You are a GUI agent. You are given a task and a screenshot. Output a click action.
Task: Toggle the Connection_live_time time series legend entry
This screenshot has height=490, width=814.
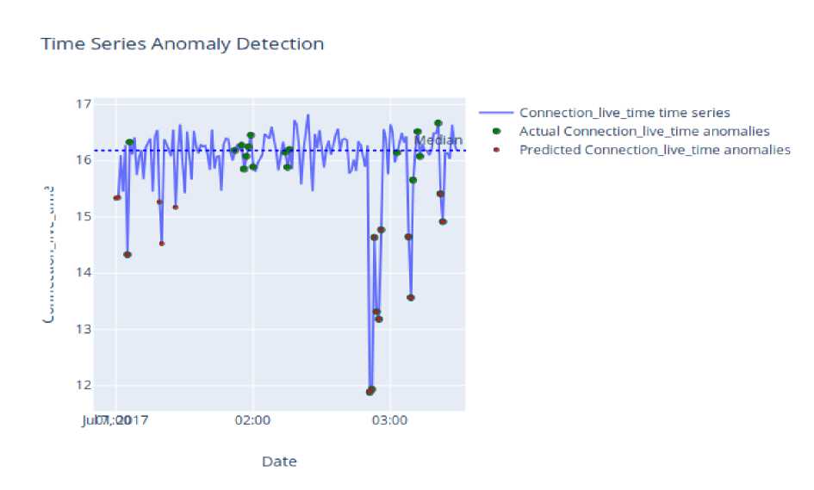click(624, 113)
